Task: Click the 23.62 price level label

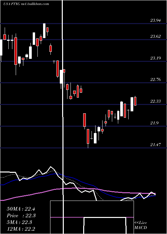Action: (155, 36)
